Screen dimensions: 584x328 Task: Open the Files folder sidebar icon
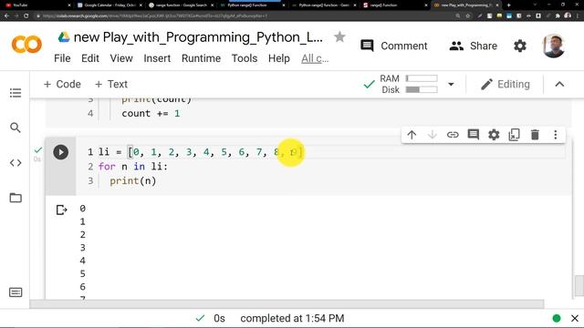pyautogui.click(x=16, y=198)
